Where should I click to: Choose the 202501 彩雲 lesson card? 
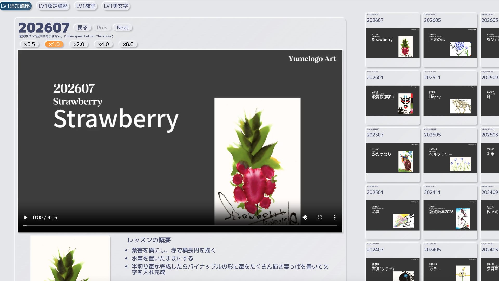tap(393, 212)
